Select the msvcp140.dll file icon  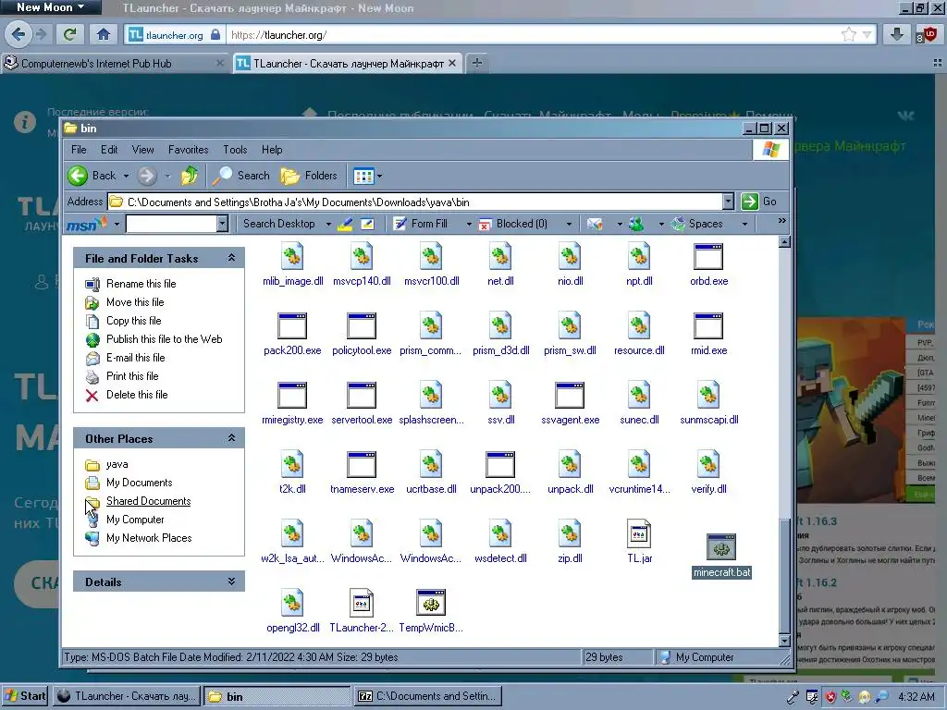362,257
